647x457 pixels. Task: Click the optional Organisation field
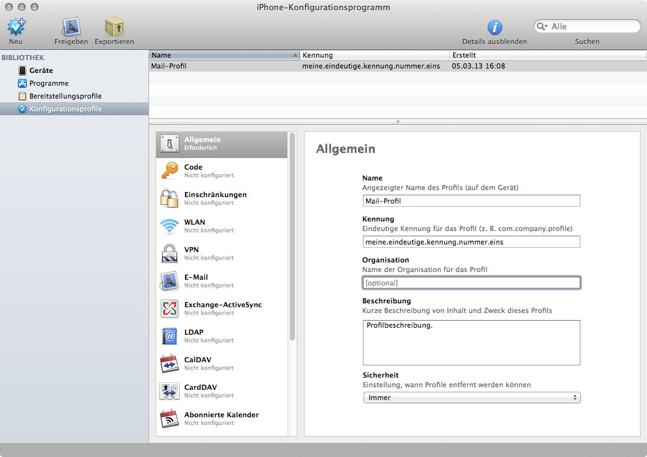pyautogui.click(x=471, y=283)
